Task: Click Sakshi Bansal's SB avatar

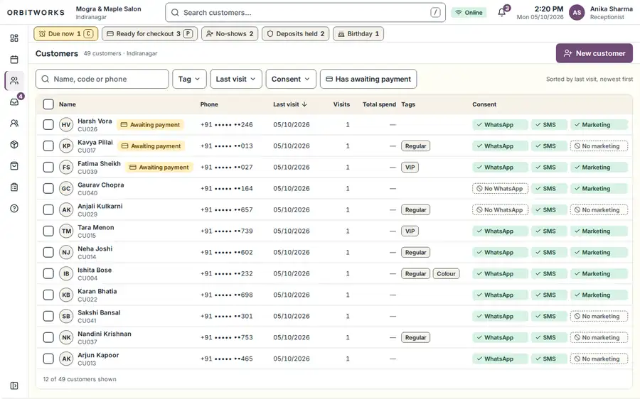Action: pos(66,316)
